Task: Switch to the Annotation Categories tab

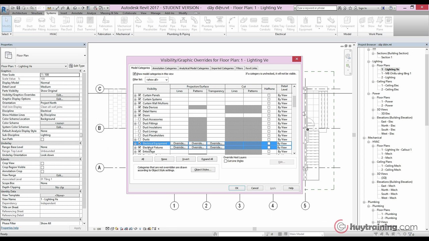Action: (x=164, y=68)
